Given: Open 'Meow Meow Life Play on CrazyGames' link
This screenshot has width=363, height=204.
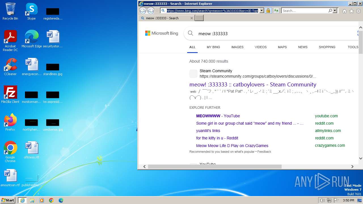Looking at the screenshot, I should click(232, 146).
